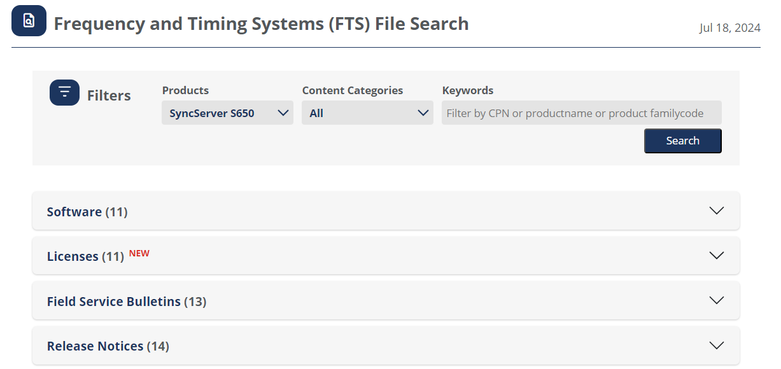
Task: Focus the Keywords filter input field
Action: pos(581,113)
